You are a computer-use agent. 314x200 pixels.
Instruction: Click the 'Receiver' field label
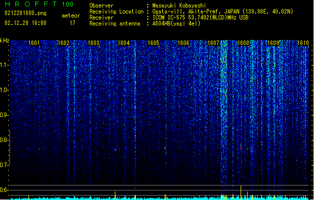click(x=101, y=17)
